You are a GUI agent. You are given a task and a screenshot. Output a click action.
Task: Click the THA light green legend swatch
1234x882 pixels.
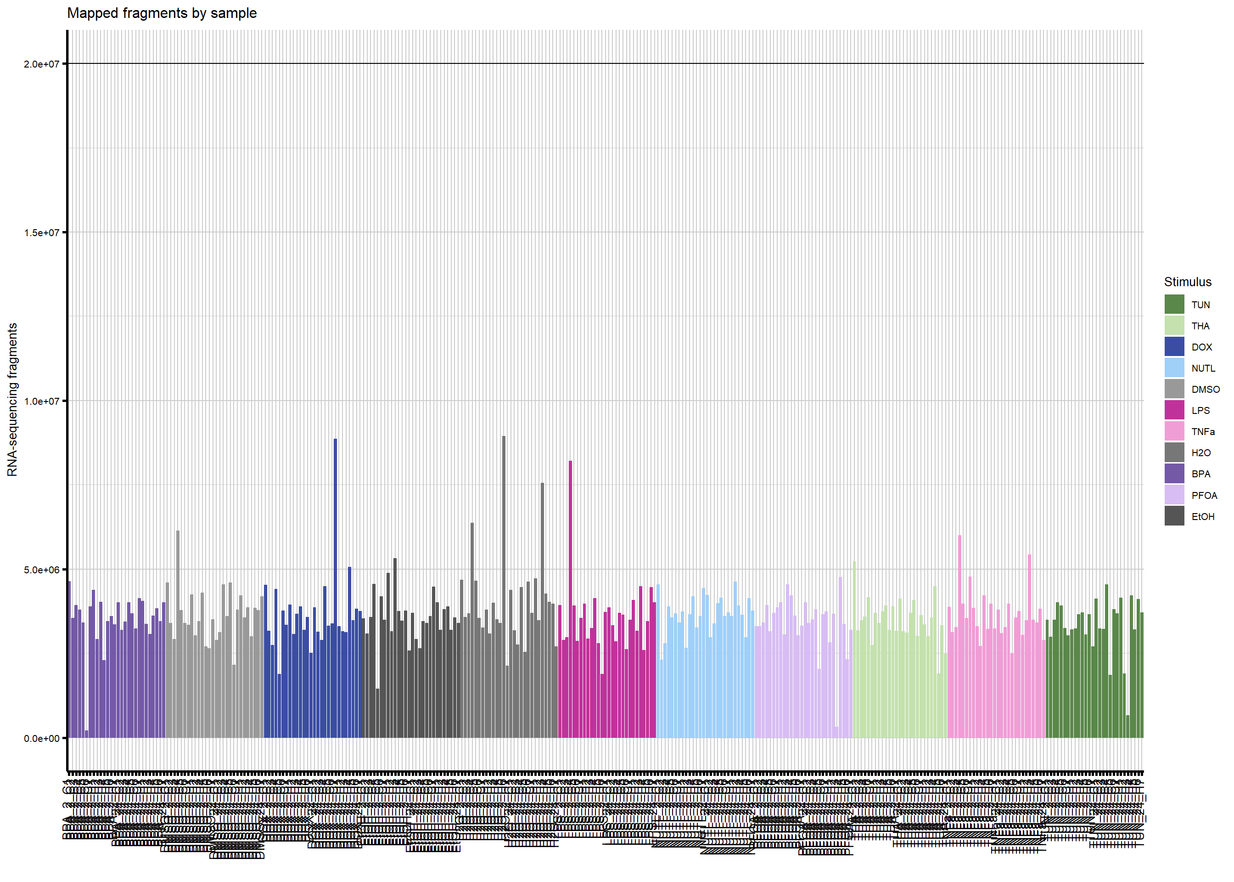tap(1174, 326)
